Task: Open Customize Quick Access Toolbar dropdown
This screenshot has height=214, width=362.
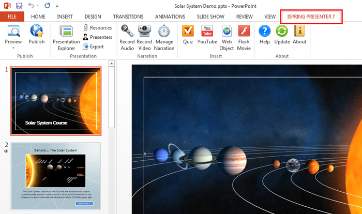Action: point(57,6)
